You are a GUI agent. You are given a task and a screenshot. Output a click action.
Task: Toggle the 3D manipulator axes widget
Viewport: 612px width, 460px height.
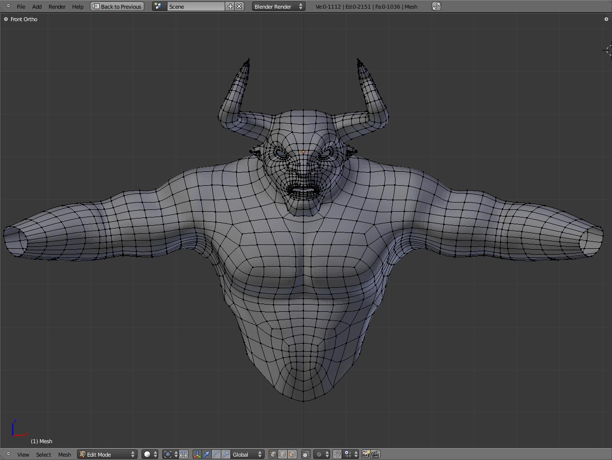point(197,454)
